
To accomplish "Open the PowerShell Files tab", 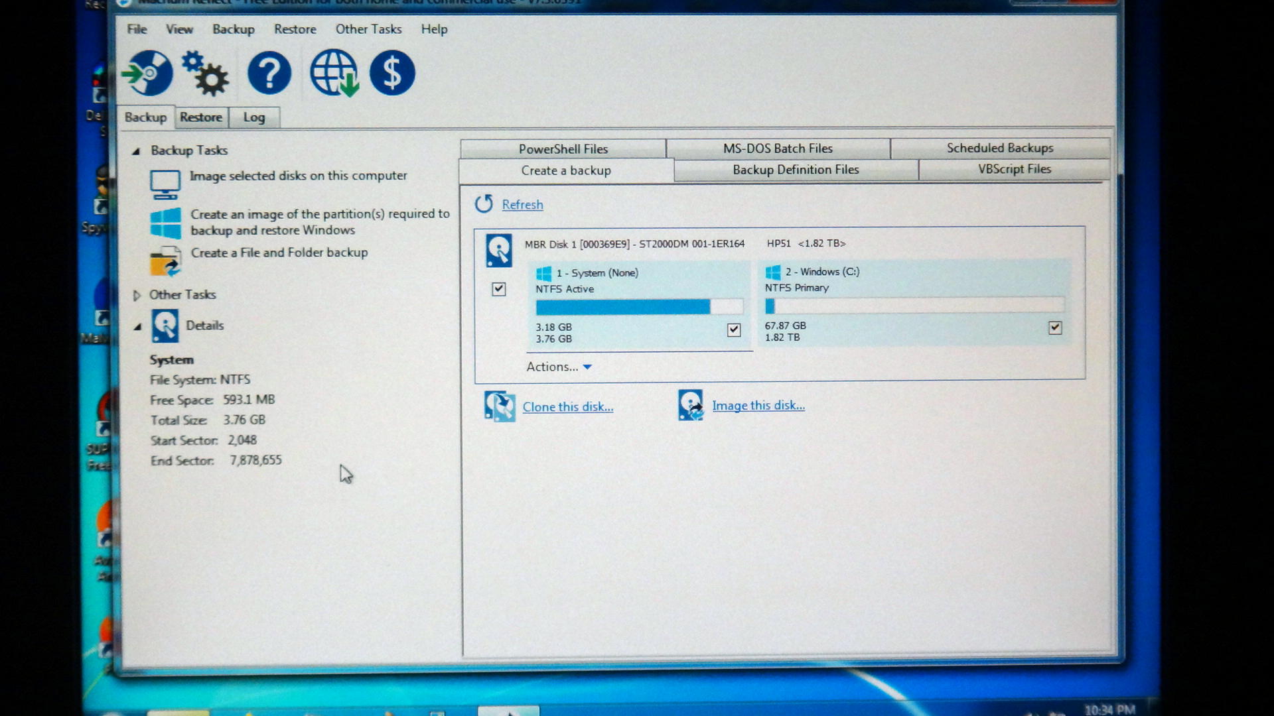I will [x=563, y=149].
